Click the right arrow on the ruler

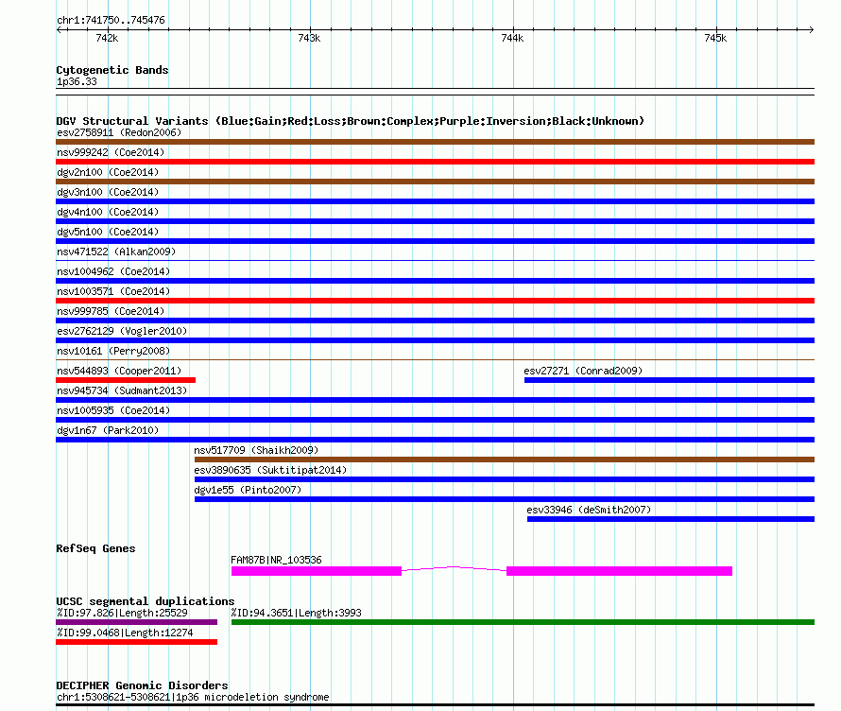pos(811,30)
